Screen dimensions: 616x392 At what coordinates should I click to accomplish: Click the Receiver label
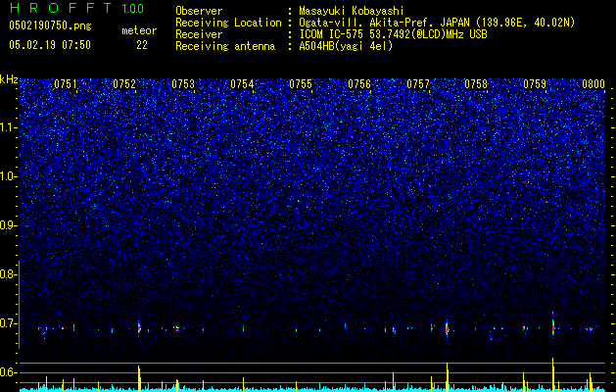click(x=199, y=34)
